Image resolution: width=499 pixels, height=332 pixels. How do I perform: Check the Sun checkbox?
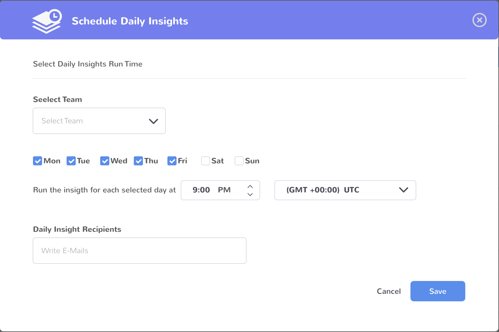(x=239, y=161)
